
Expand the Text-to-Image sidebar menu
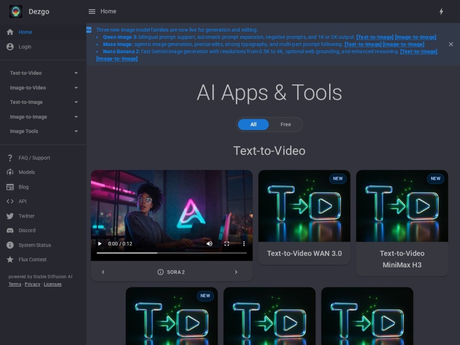tap(43, 102)
